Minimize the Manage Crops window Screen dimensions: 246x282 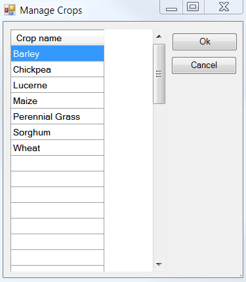pyautogui.click(x=171, y=7)
